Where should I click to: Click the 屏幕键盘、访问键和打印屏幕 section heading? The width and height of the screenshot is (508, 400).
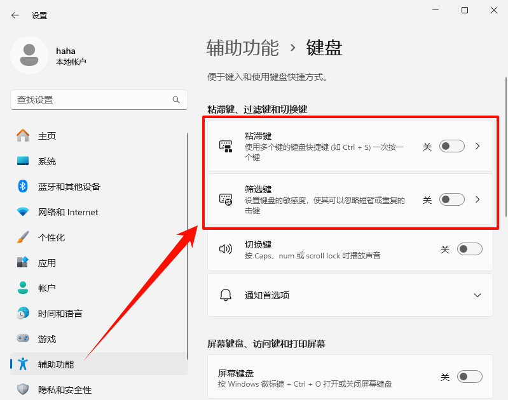(266, 343)
